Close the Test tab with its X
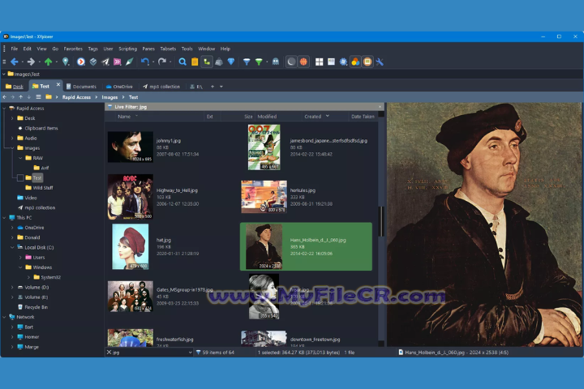584x389 pixels. tap(58, 84)
